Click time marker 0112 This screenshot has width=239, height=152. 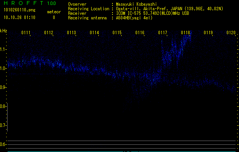(49, 33)
